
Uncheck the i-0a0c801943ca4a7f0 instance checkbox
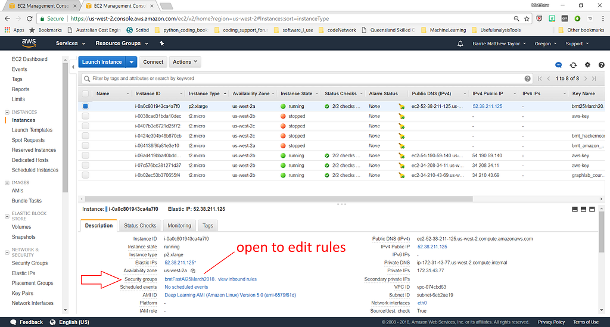click(85, 106)
